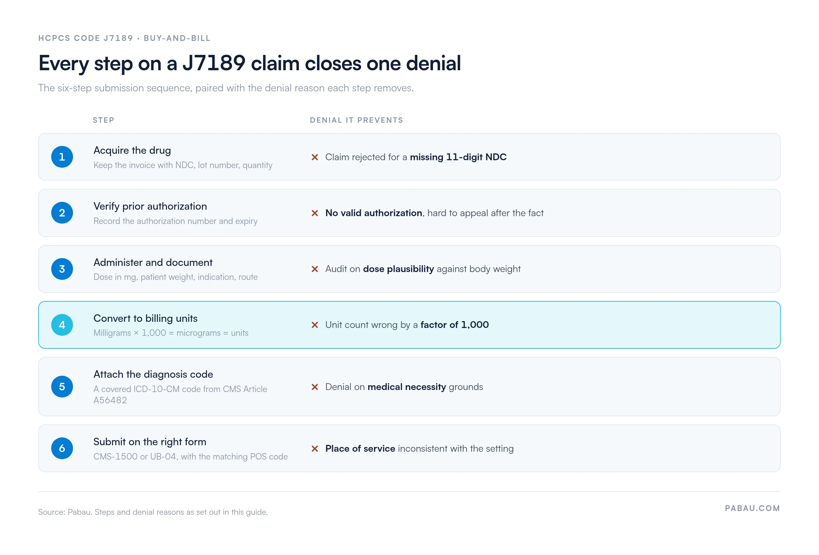This screenshot has width=819, height=555.
Task: Click red X beside dose plausibility audit
Action: (x=315, y=269)
